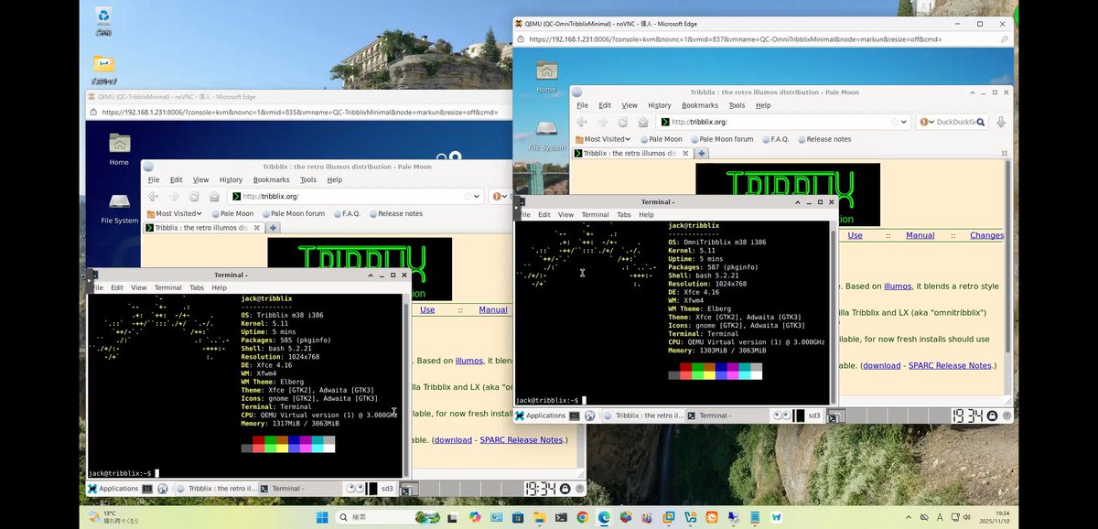Open Pale Moon forum bookmark in right VM
The height and width of the screenshot is (529, 1098).
click(x=721, y=139)
